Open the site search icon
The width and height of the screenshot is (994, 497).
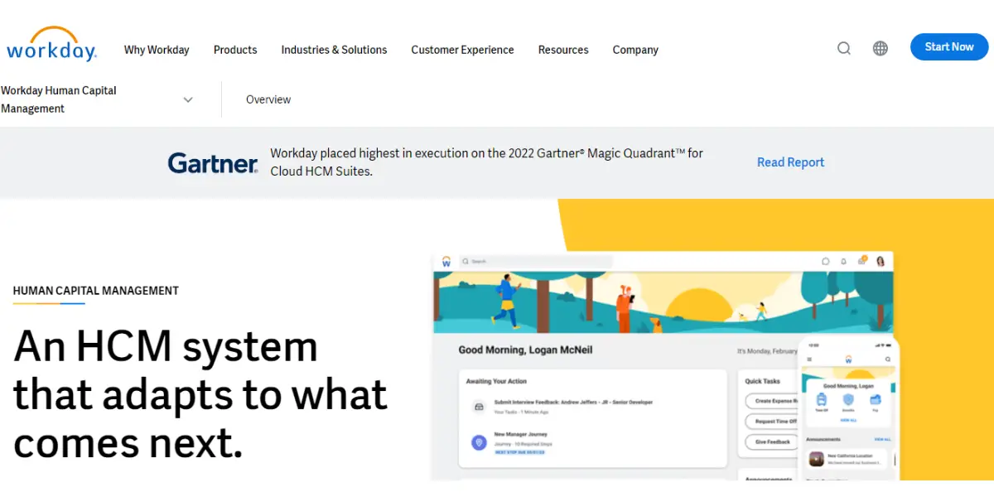(x=844, y=48)
